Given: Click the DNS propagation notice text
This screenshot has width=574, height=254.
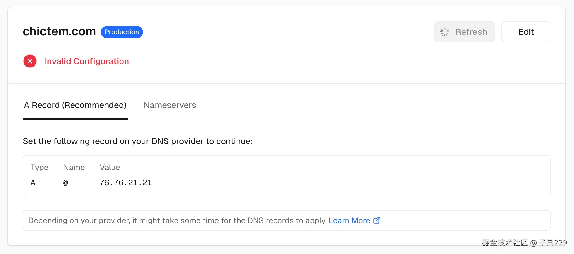Looking at the screenshot, I should [x=177, y=220].
